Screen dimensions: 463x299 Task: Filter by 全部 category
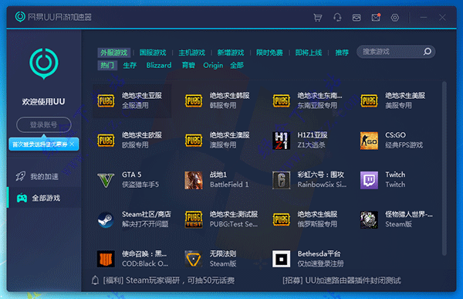pos(237,66)
